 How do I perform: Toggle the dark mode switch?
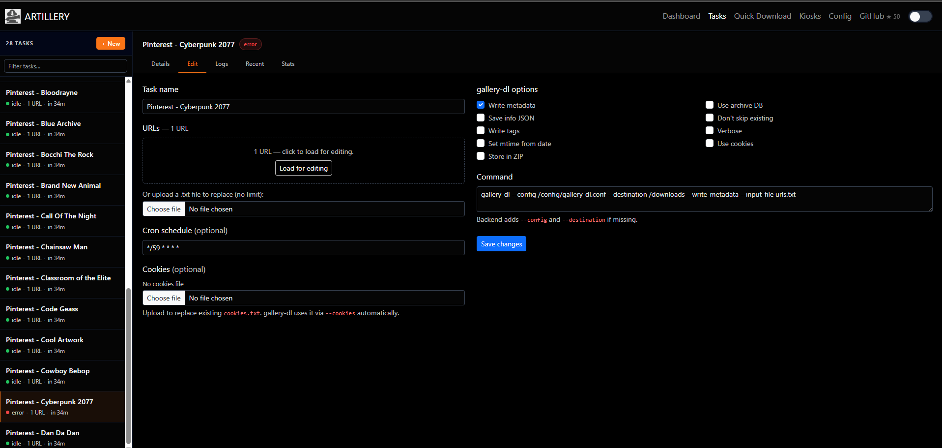pos(920,16)
